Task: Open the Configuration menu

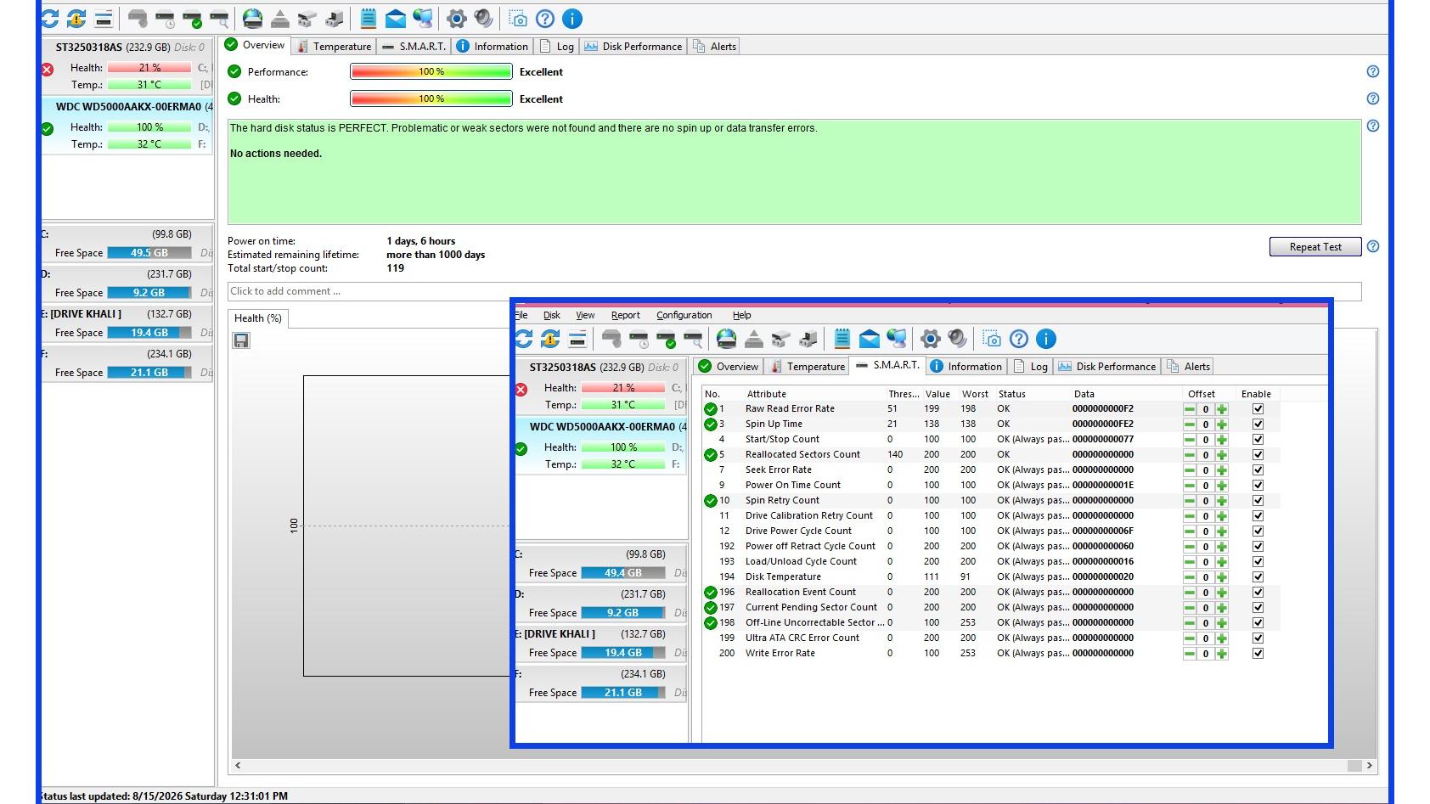Action: tap(684, 315)
